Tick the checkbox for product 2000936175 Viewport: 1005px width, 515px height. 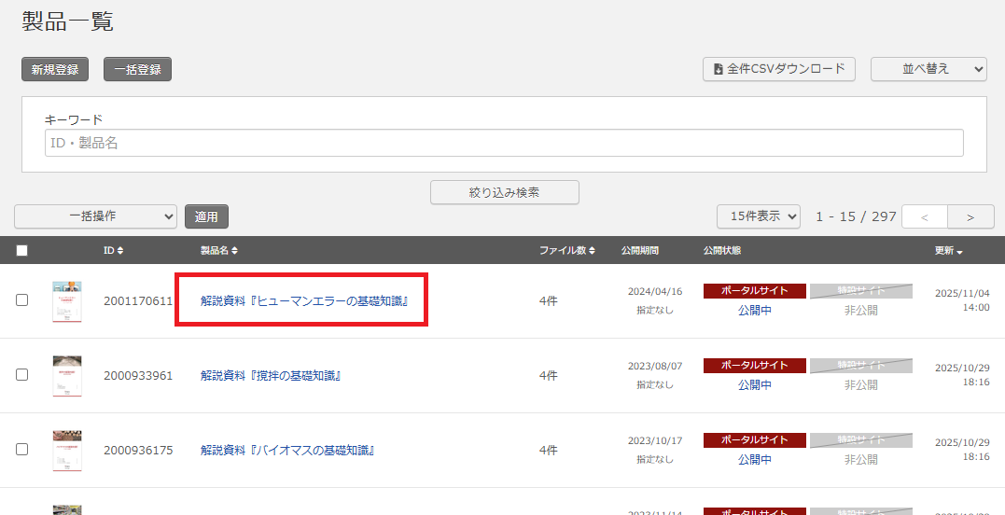pyautogui.click(x=22, y=450)
